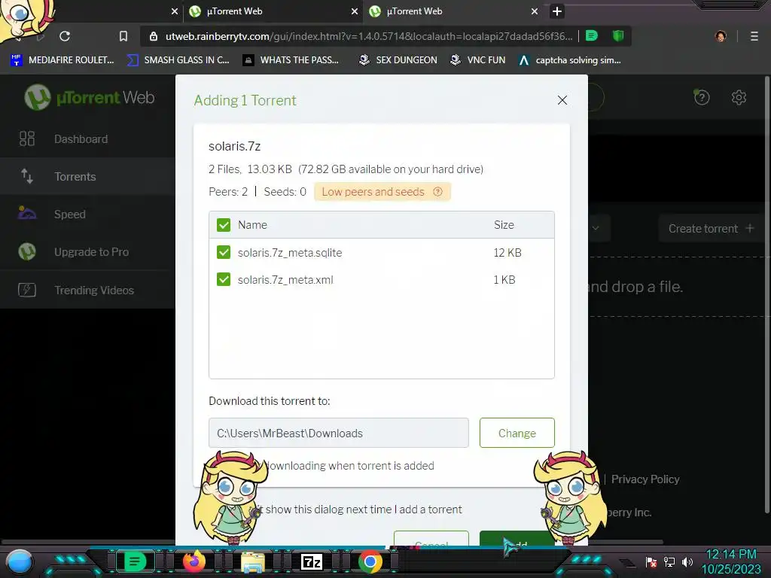This screenshot has width=771, height=578.
Task: Click the Change download location button
Action: point(517,433)
